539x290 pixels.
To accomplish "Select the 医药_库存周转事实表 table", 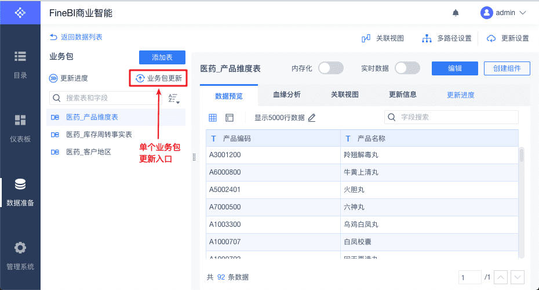I will (x=99, y=135).
